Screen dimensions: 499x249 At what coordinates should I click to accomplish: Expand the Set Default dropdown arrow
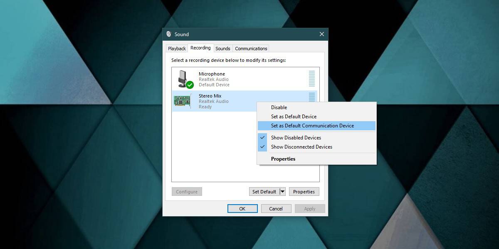pos(282,192)
